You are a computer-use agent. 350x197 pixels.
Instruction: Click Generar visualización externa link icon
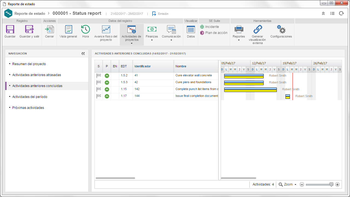tap(258, 29)
